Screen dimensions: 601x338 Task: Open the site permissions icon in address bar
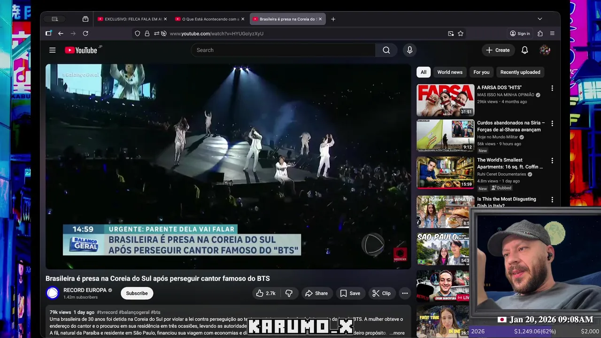coord(157,33)
